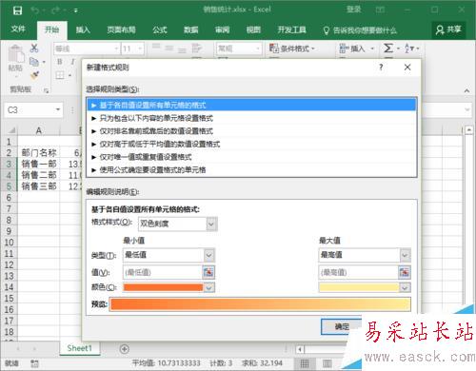Pick minimum value range with selector icon

(208, 272)
